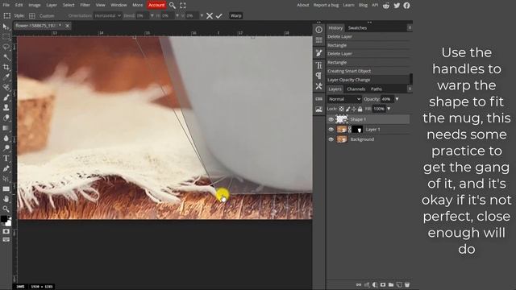Viewport: 516px width, 290px height.
Task: Open the Paragraph panel icon
Action: 319,76
